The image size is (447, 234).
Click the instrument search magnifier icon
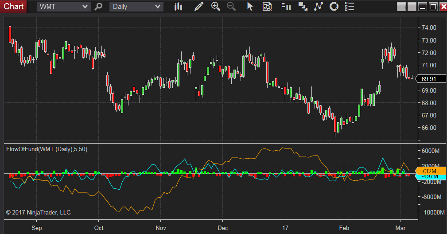(99, 6)
